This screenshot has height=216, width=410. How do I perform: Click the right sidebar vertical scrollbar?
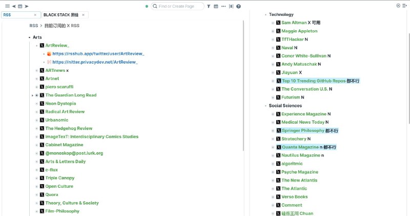409,78
